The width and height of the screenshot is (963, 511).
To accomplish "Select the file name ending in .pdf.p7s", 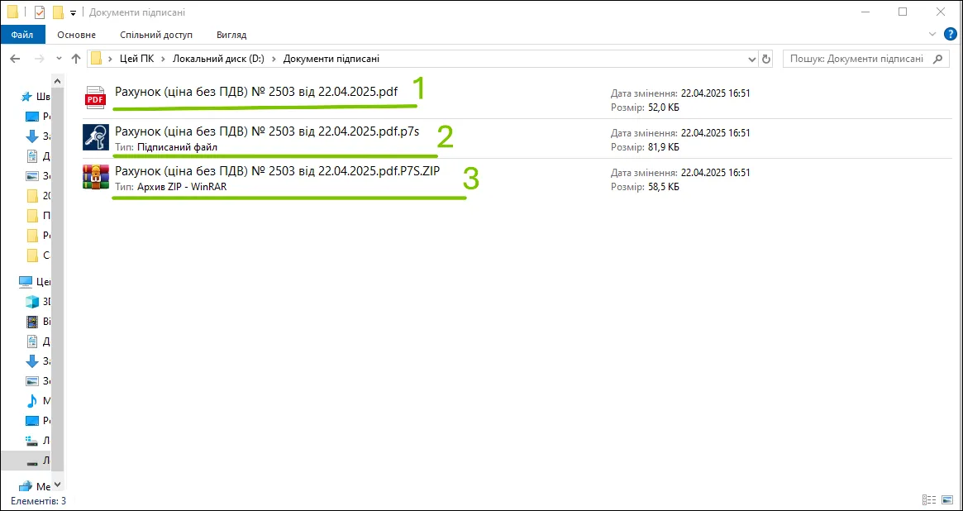I will click(267, 131).
